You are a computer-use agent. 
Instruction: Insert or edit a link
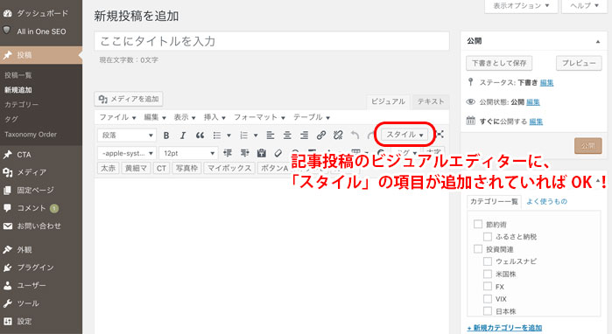coord(321,136)
